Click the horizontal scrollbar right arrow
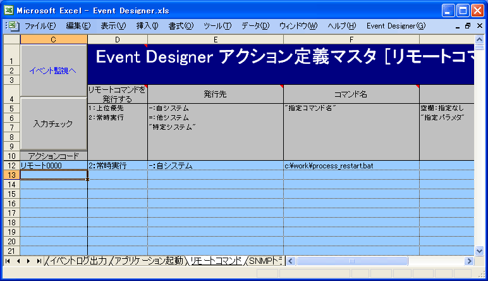The height and width of the screenshot is (281, 488). pyautogui.click(x=469, y=261)
